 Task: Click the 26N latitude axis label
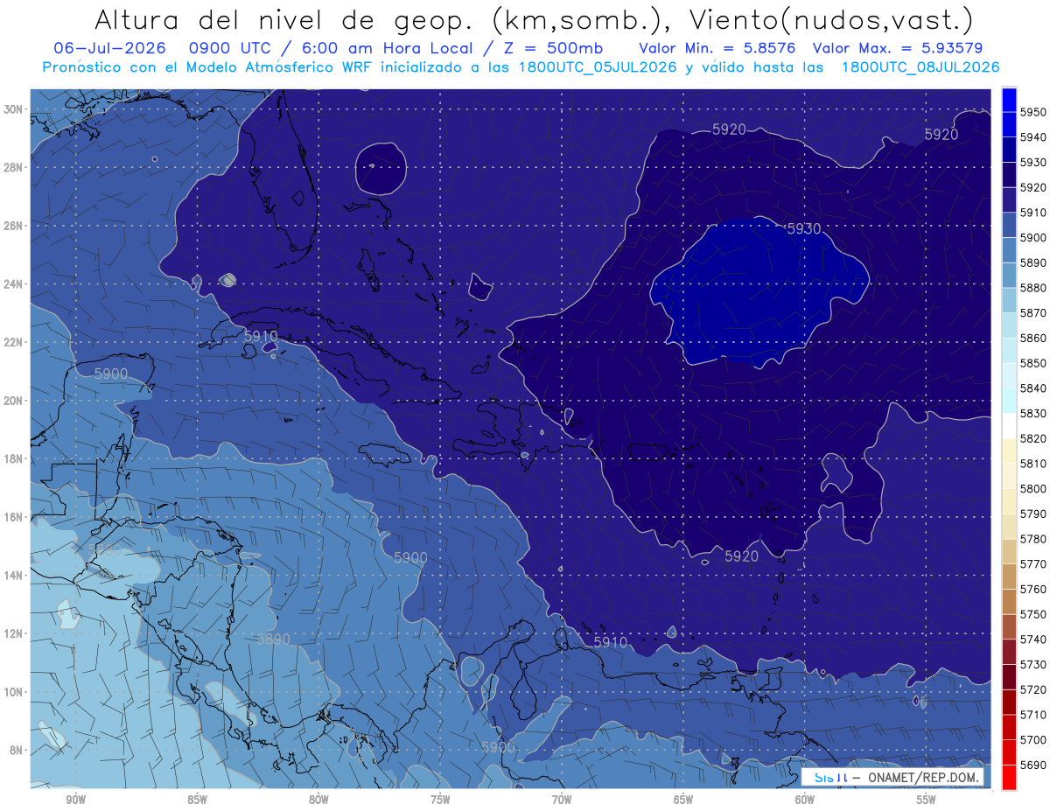point(12,226)
